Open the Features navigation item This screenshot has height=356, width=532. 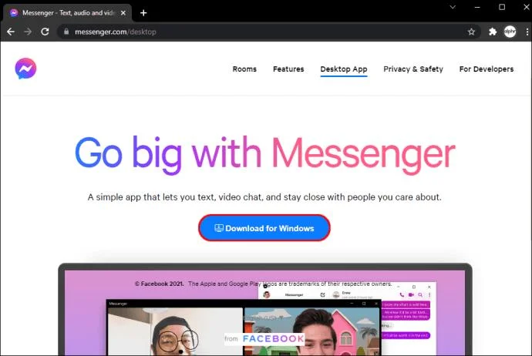click(288, 69)
